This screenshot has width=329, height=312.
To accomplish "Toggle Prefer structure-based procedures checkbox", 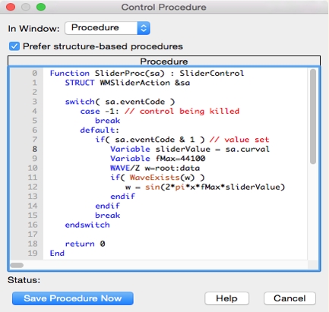I will pyautogui.click(x=14, y=46).
